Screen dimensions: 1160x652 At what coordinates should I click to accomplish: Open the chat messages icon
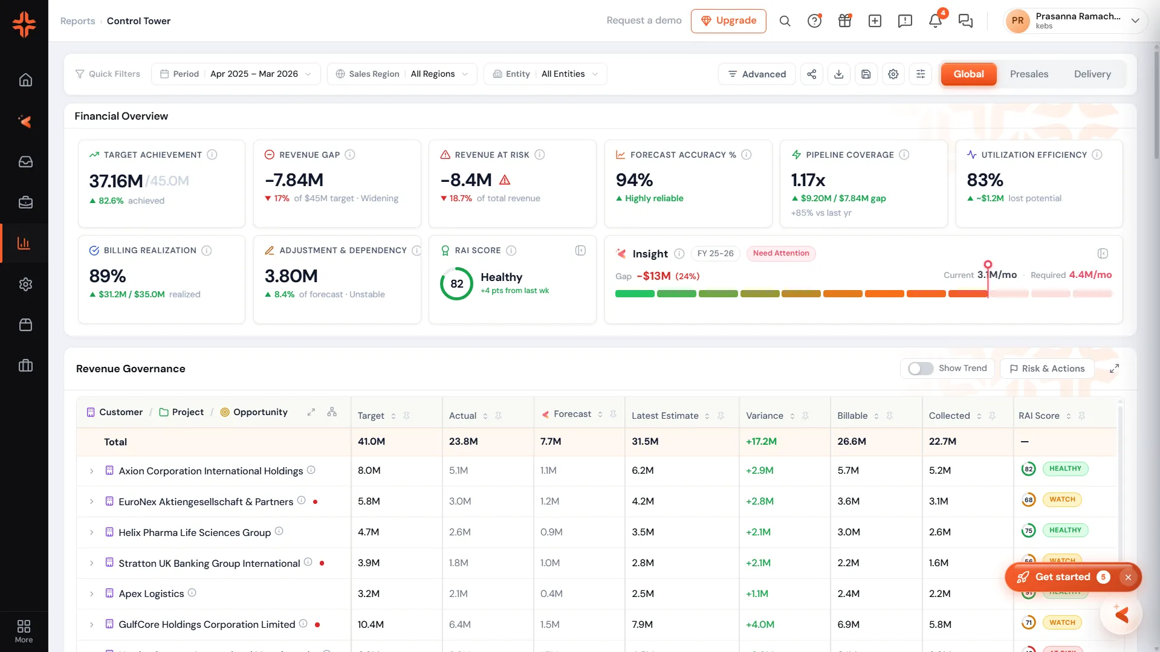(965, 21)
